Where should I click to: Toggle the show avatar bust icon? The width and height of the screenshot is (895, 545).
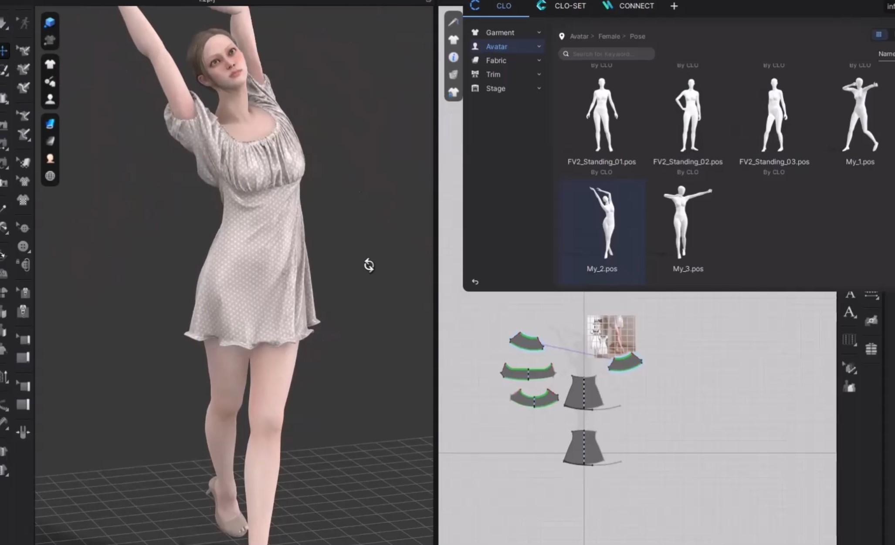pos(50,99)
